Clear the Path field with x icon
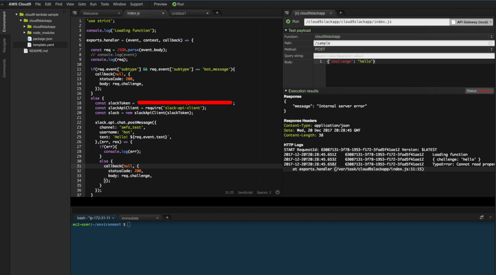 [490, 43]
